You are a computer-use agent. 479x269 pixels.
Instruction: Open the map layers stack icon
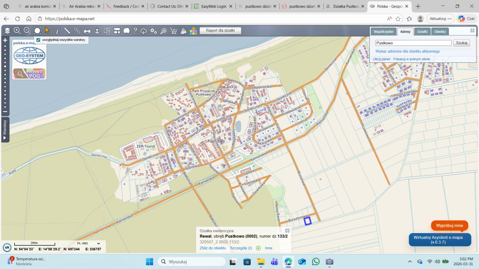[7, 31]
